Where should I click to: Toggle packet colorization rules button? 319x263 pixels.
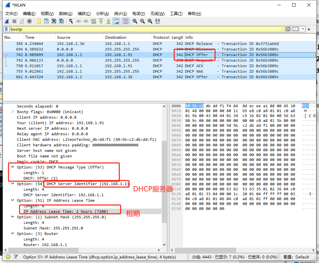126,21
